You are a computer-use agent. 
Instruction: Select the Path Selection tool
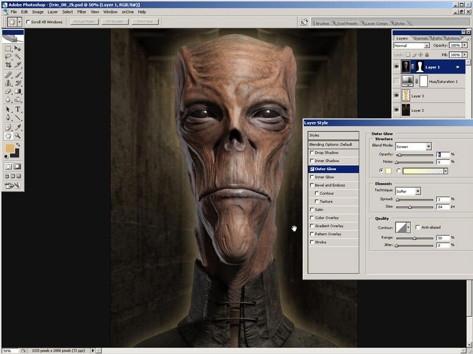click(x=8, y=110)
